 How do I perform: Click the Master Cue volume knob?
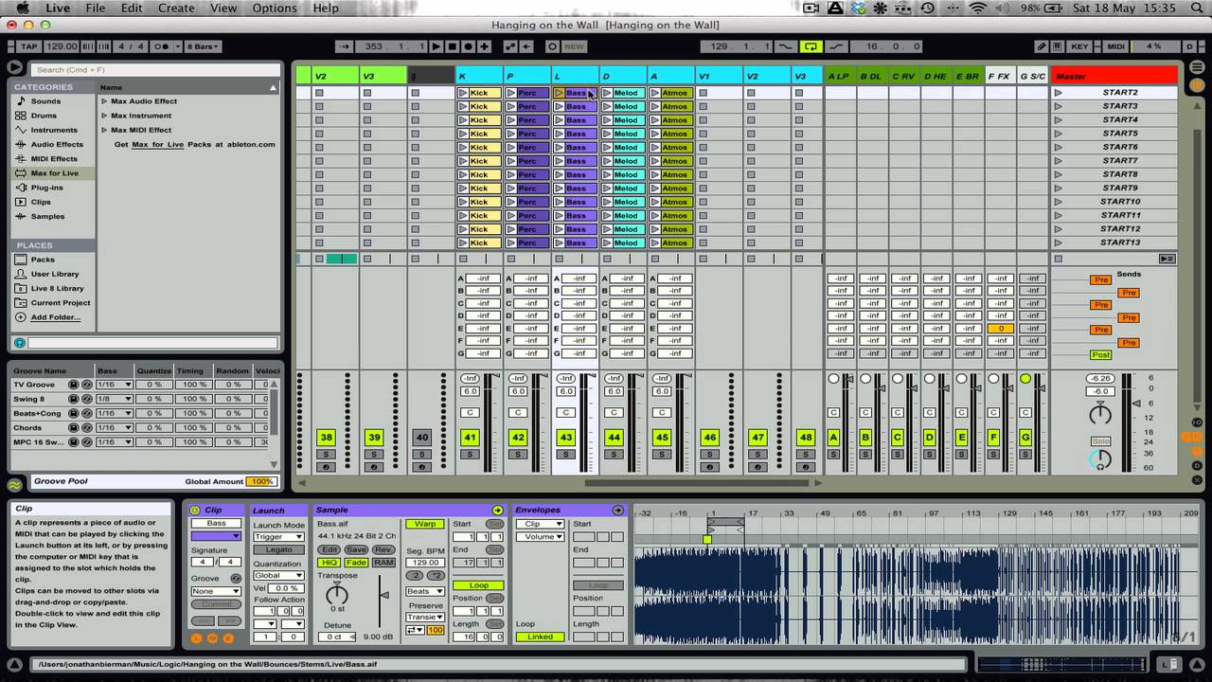point(1099,460)
